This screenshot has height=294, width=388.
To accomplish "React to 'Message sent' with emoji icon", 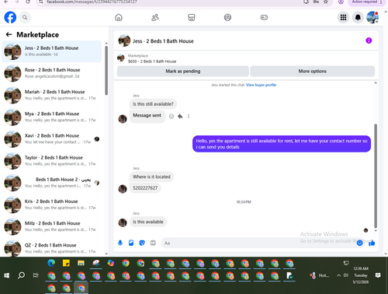I will click(171, 116).
